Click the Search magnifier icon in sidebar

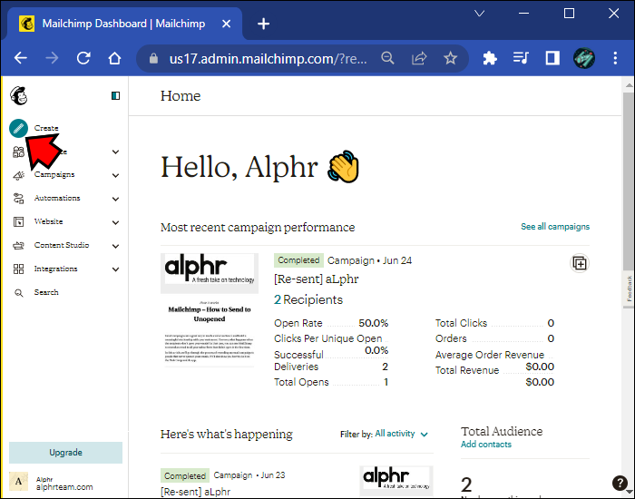(x=19, y=293)
